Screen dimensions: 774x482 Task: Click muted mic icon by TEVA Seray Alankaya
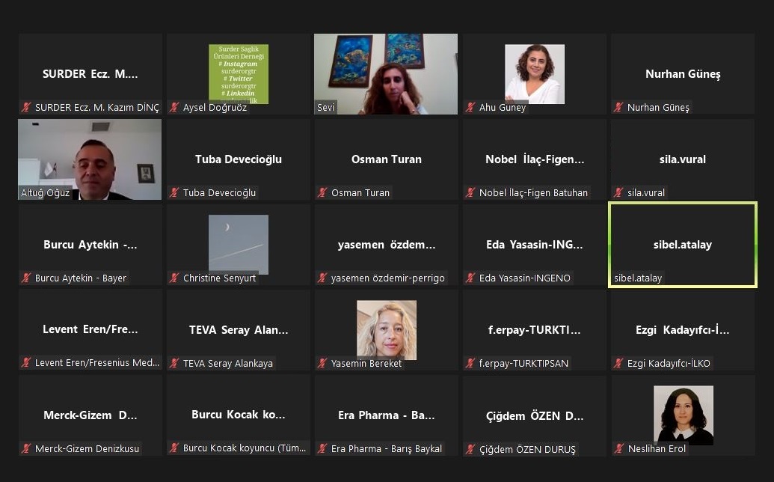(x=174, y=364)
